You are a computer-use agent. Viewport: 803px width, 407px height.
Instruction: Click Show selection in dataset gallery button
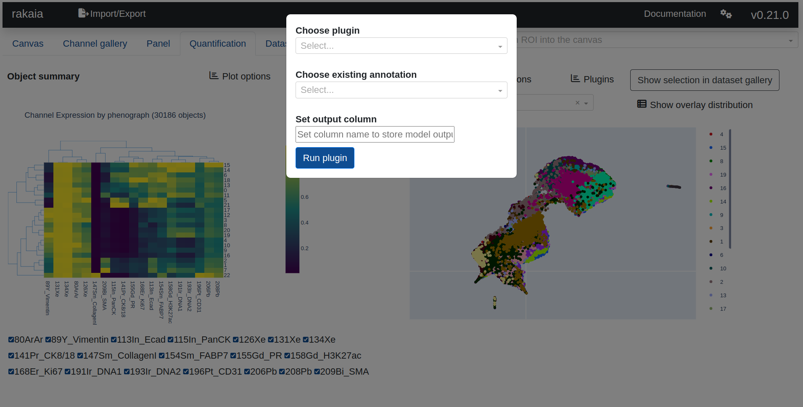(x=704, y=80)
